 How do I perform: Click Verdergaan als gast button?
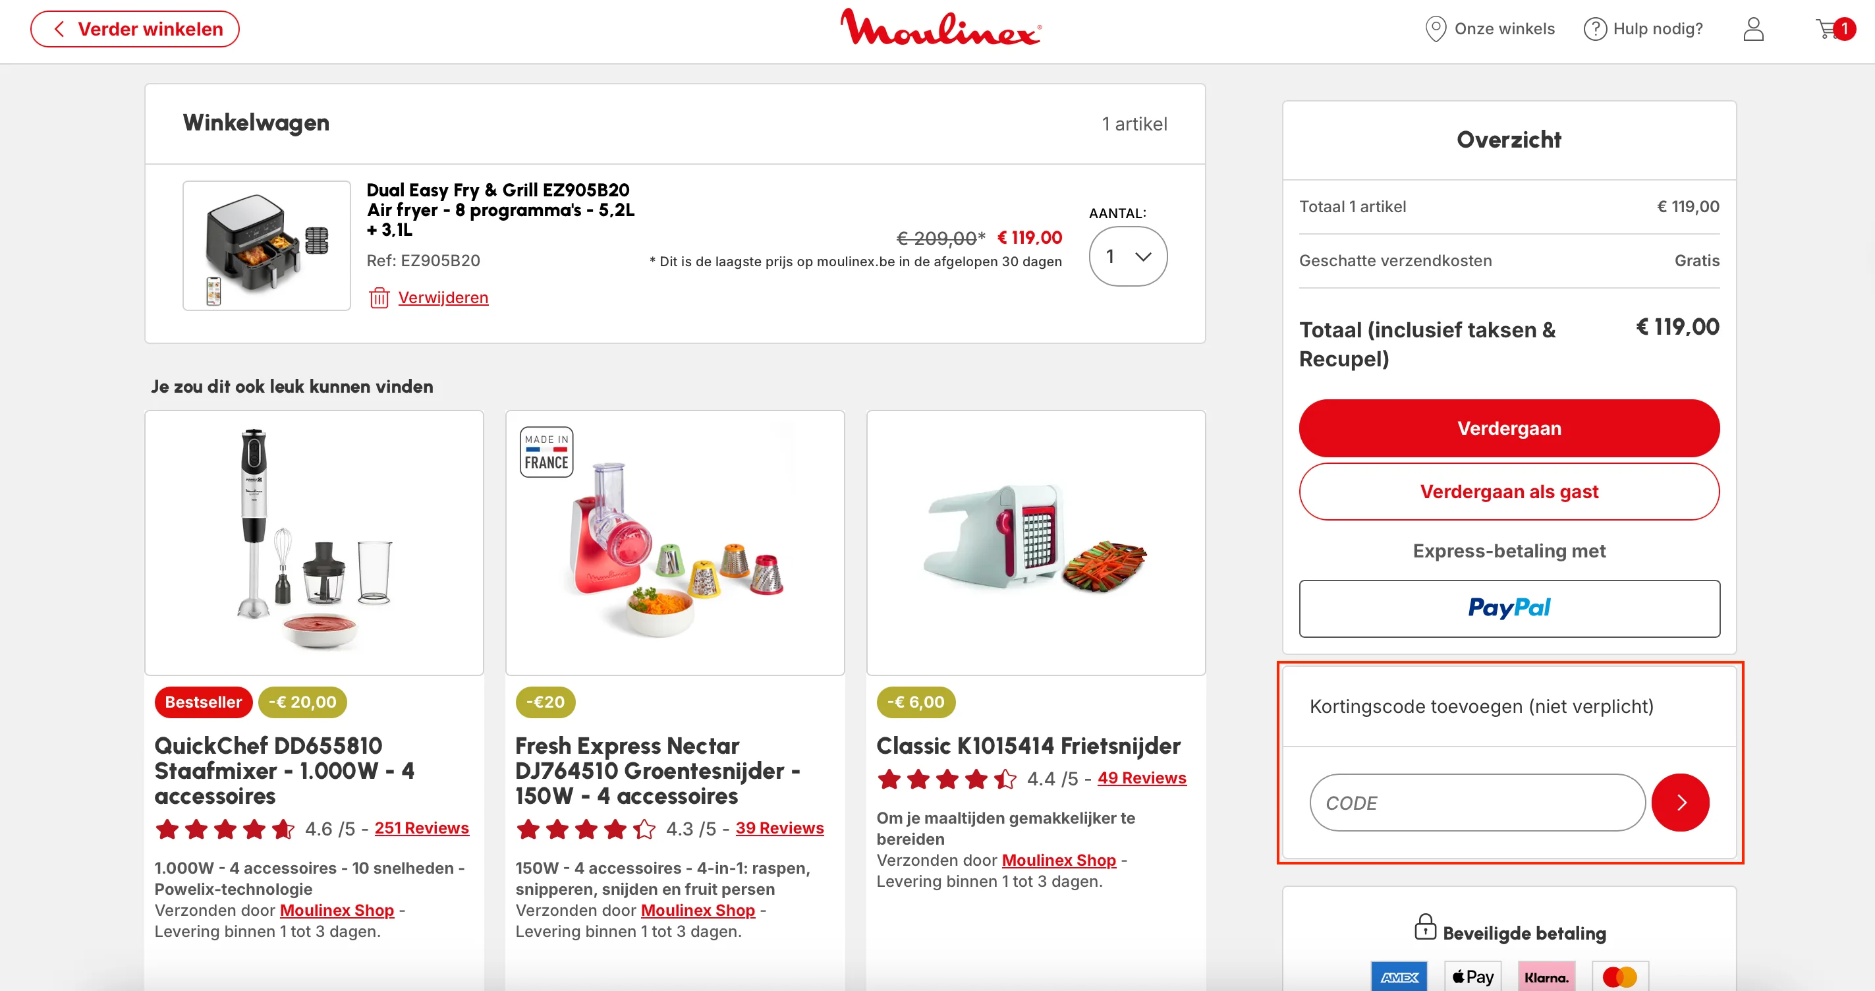click(x=1509, y=492)
